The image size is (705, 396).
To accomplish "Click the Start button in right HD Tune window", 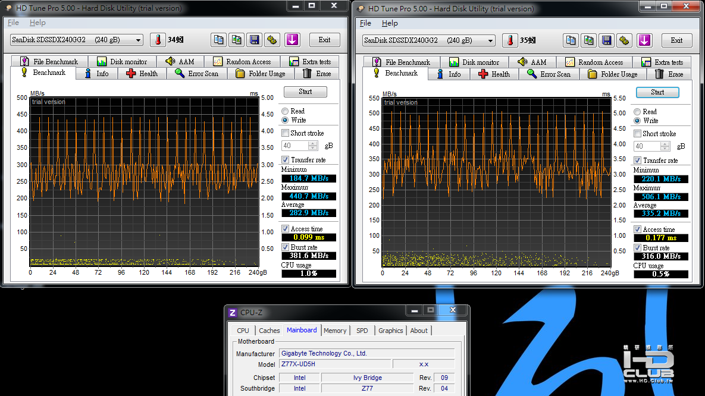I will click(657, 92).
